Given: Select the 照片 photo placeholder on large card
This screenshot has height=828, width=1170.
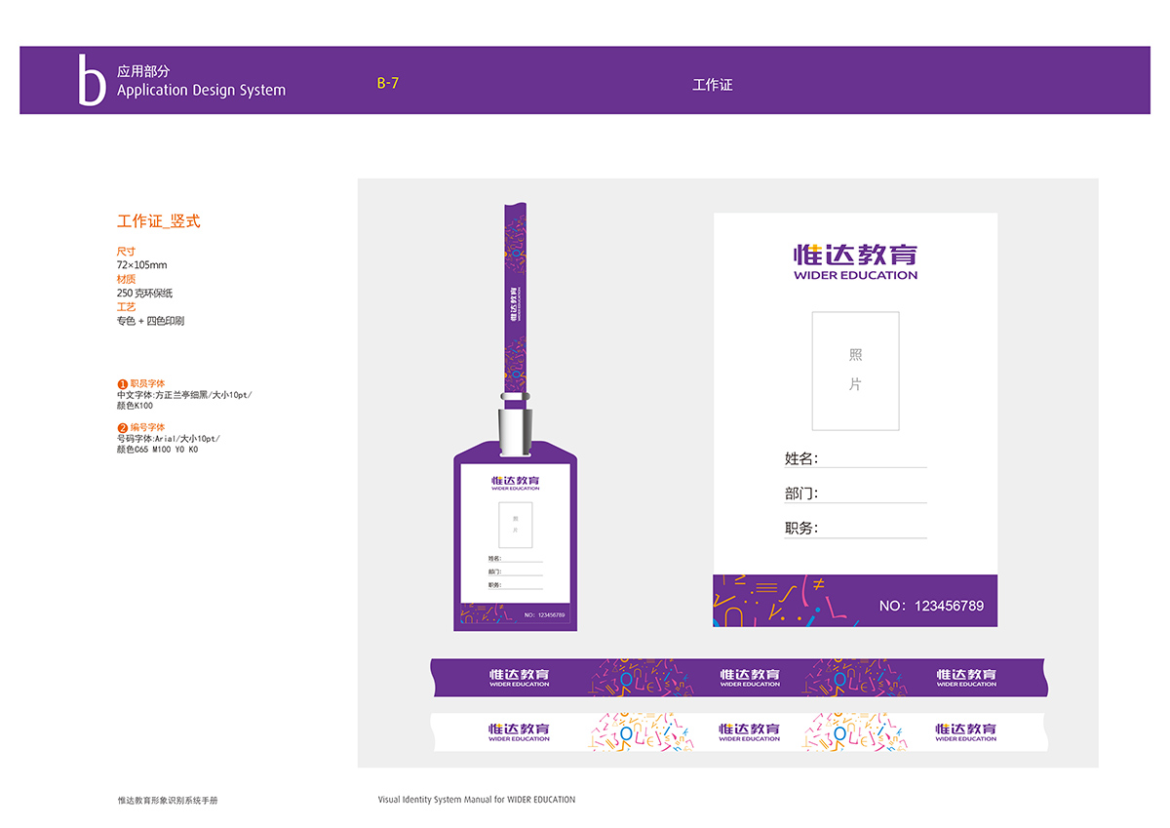Looking at the screenshot, I should [855, 371].
